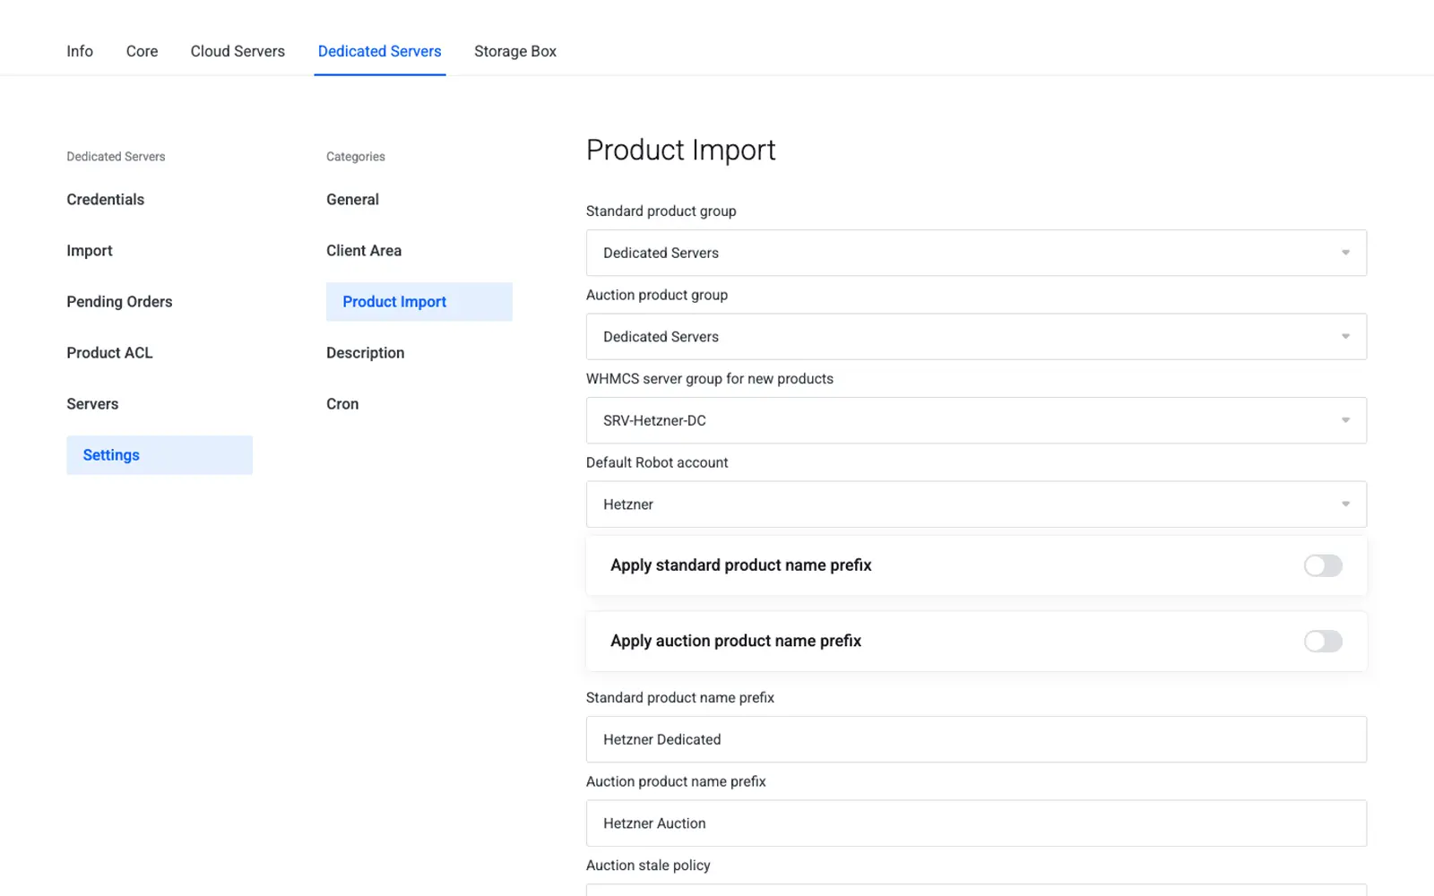
Task: Click the Product Import heading
Action: pos(681,151)
